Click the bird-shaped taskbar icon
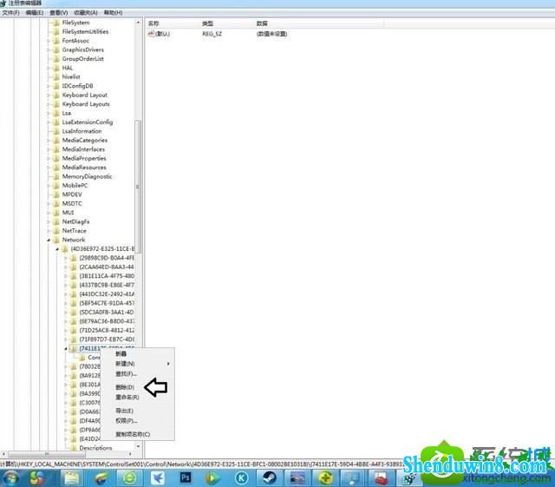Viewport: 555px width, 487px height. (157, 478)
